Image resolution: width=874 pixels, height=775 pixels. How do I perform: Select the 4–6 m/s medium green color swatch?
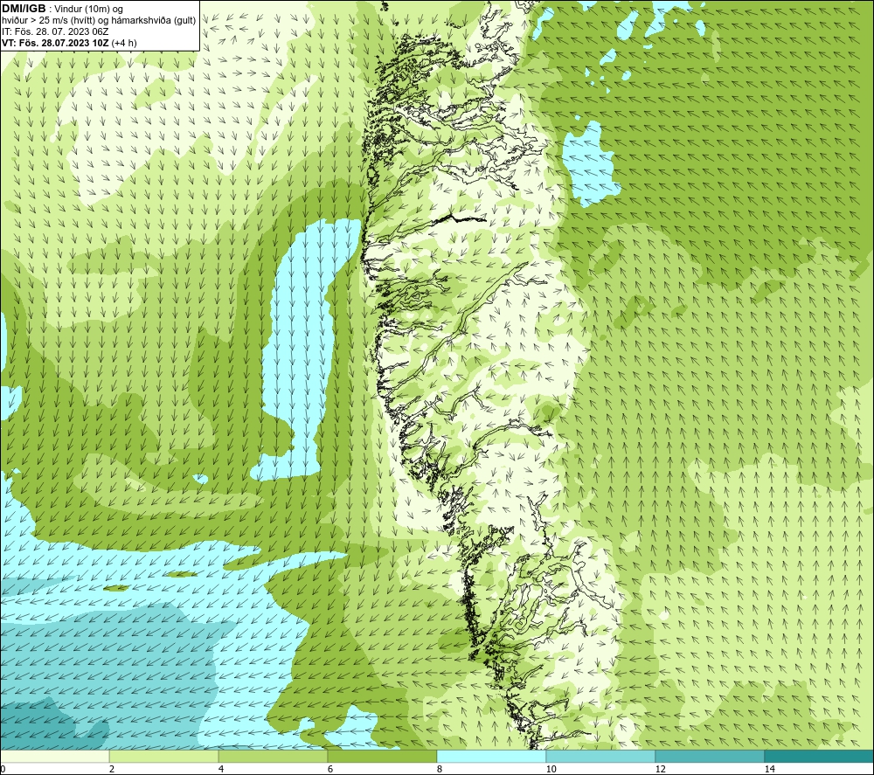click(x=273, y=757)
